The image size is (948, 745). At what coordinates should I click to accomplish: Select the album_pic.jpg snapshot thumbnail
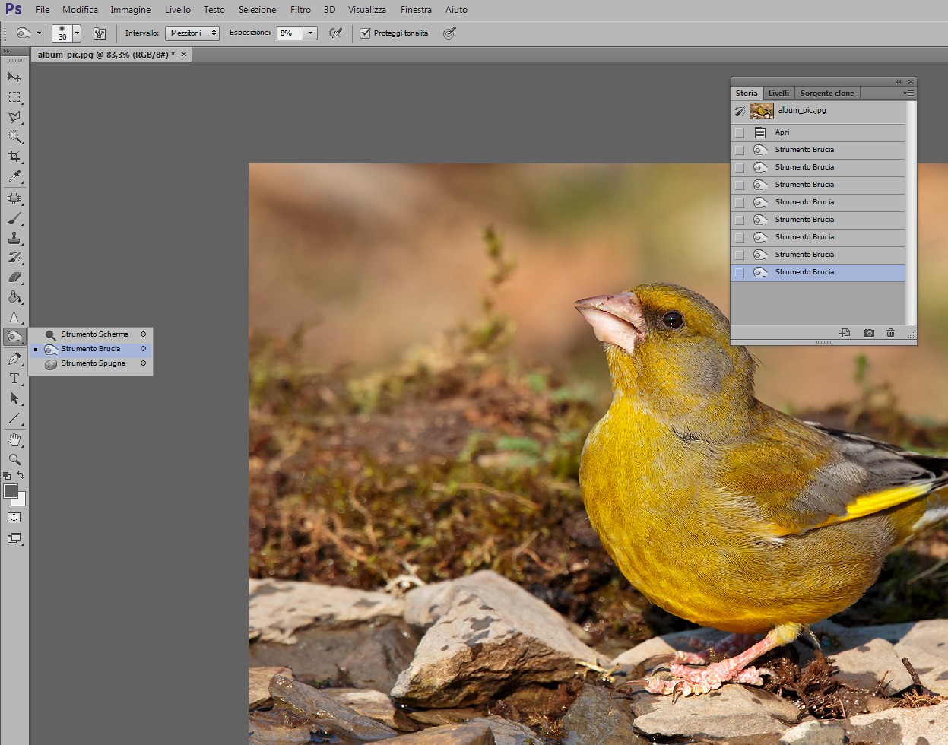point(762,111)
